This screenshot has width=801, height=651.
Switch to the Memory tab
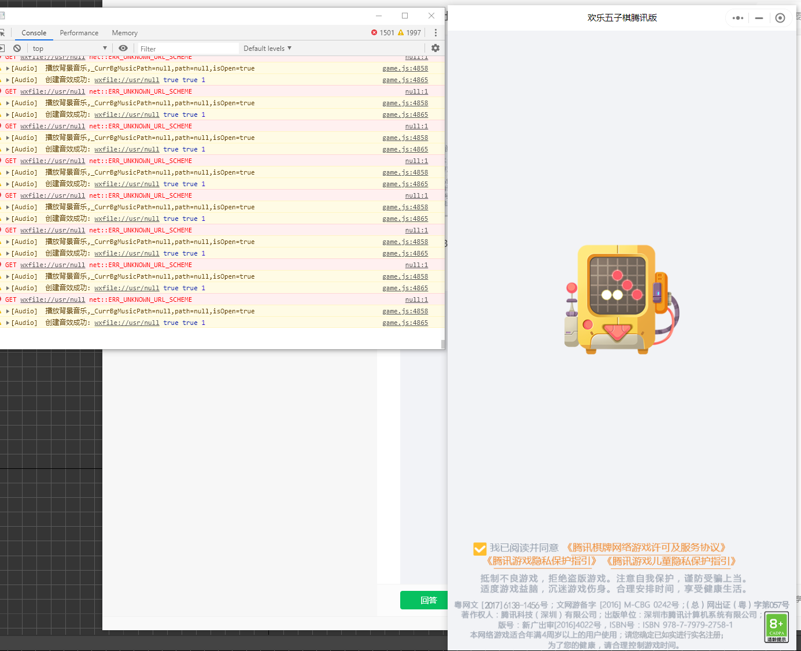pyautogui.click(x=125, y=33)
